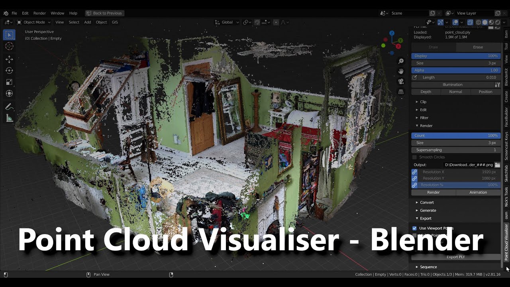The width and height of the screenshot is (510, 287).
Task: Activate the Cursor tool
Action: point(9,46)
